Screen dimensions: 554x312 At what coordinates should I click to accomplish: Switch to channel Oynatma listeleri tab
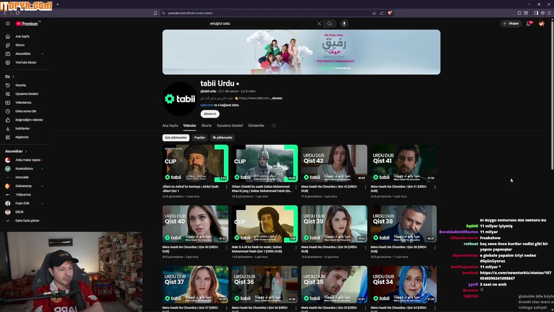pyautogui.click(x=230, y=126)
